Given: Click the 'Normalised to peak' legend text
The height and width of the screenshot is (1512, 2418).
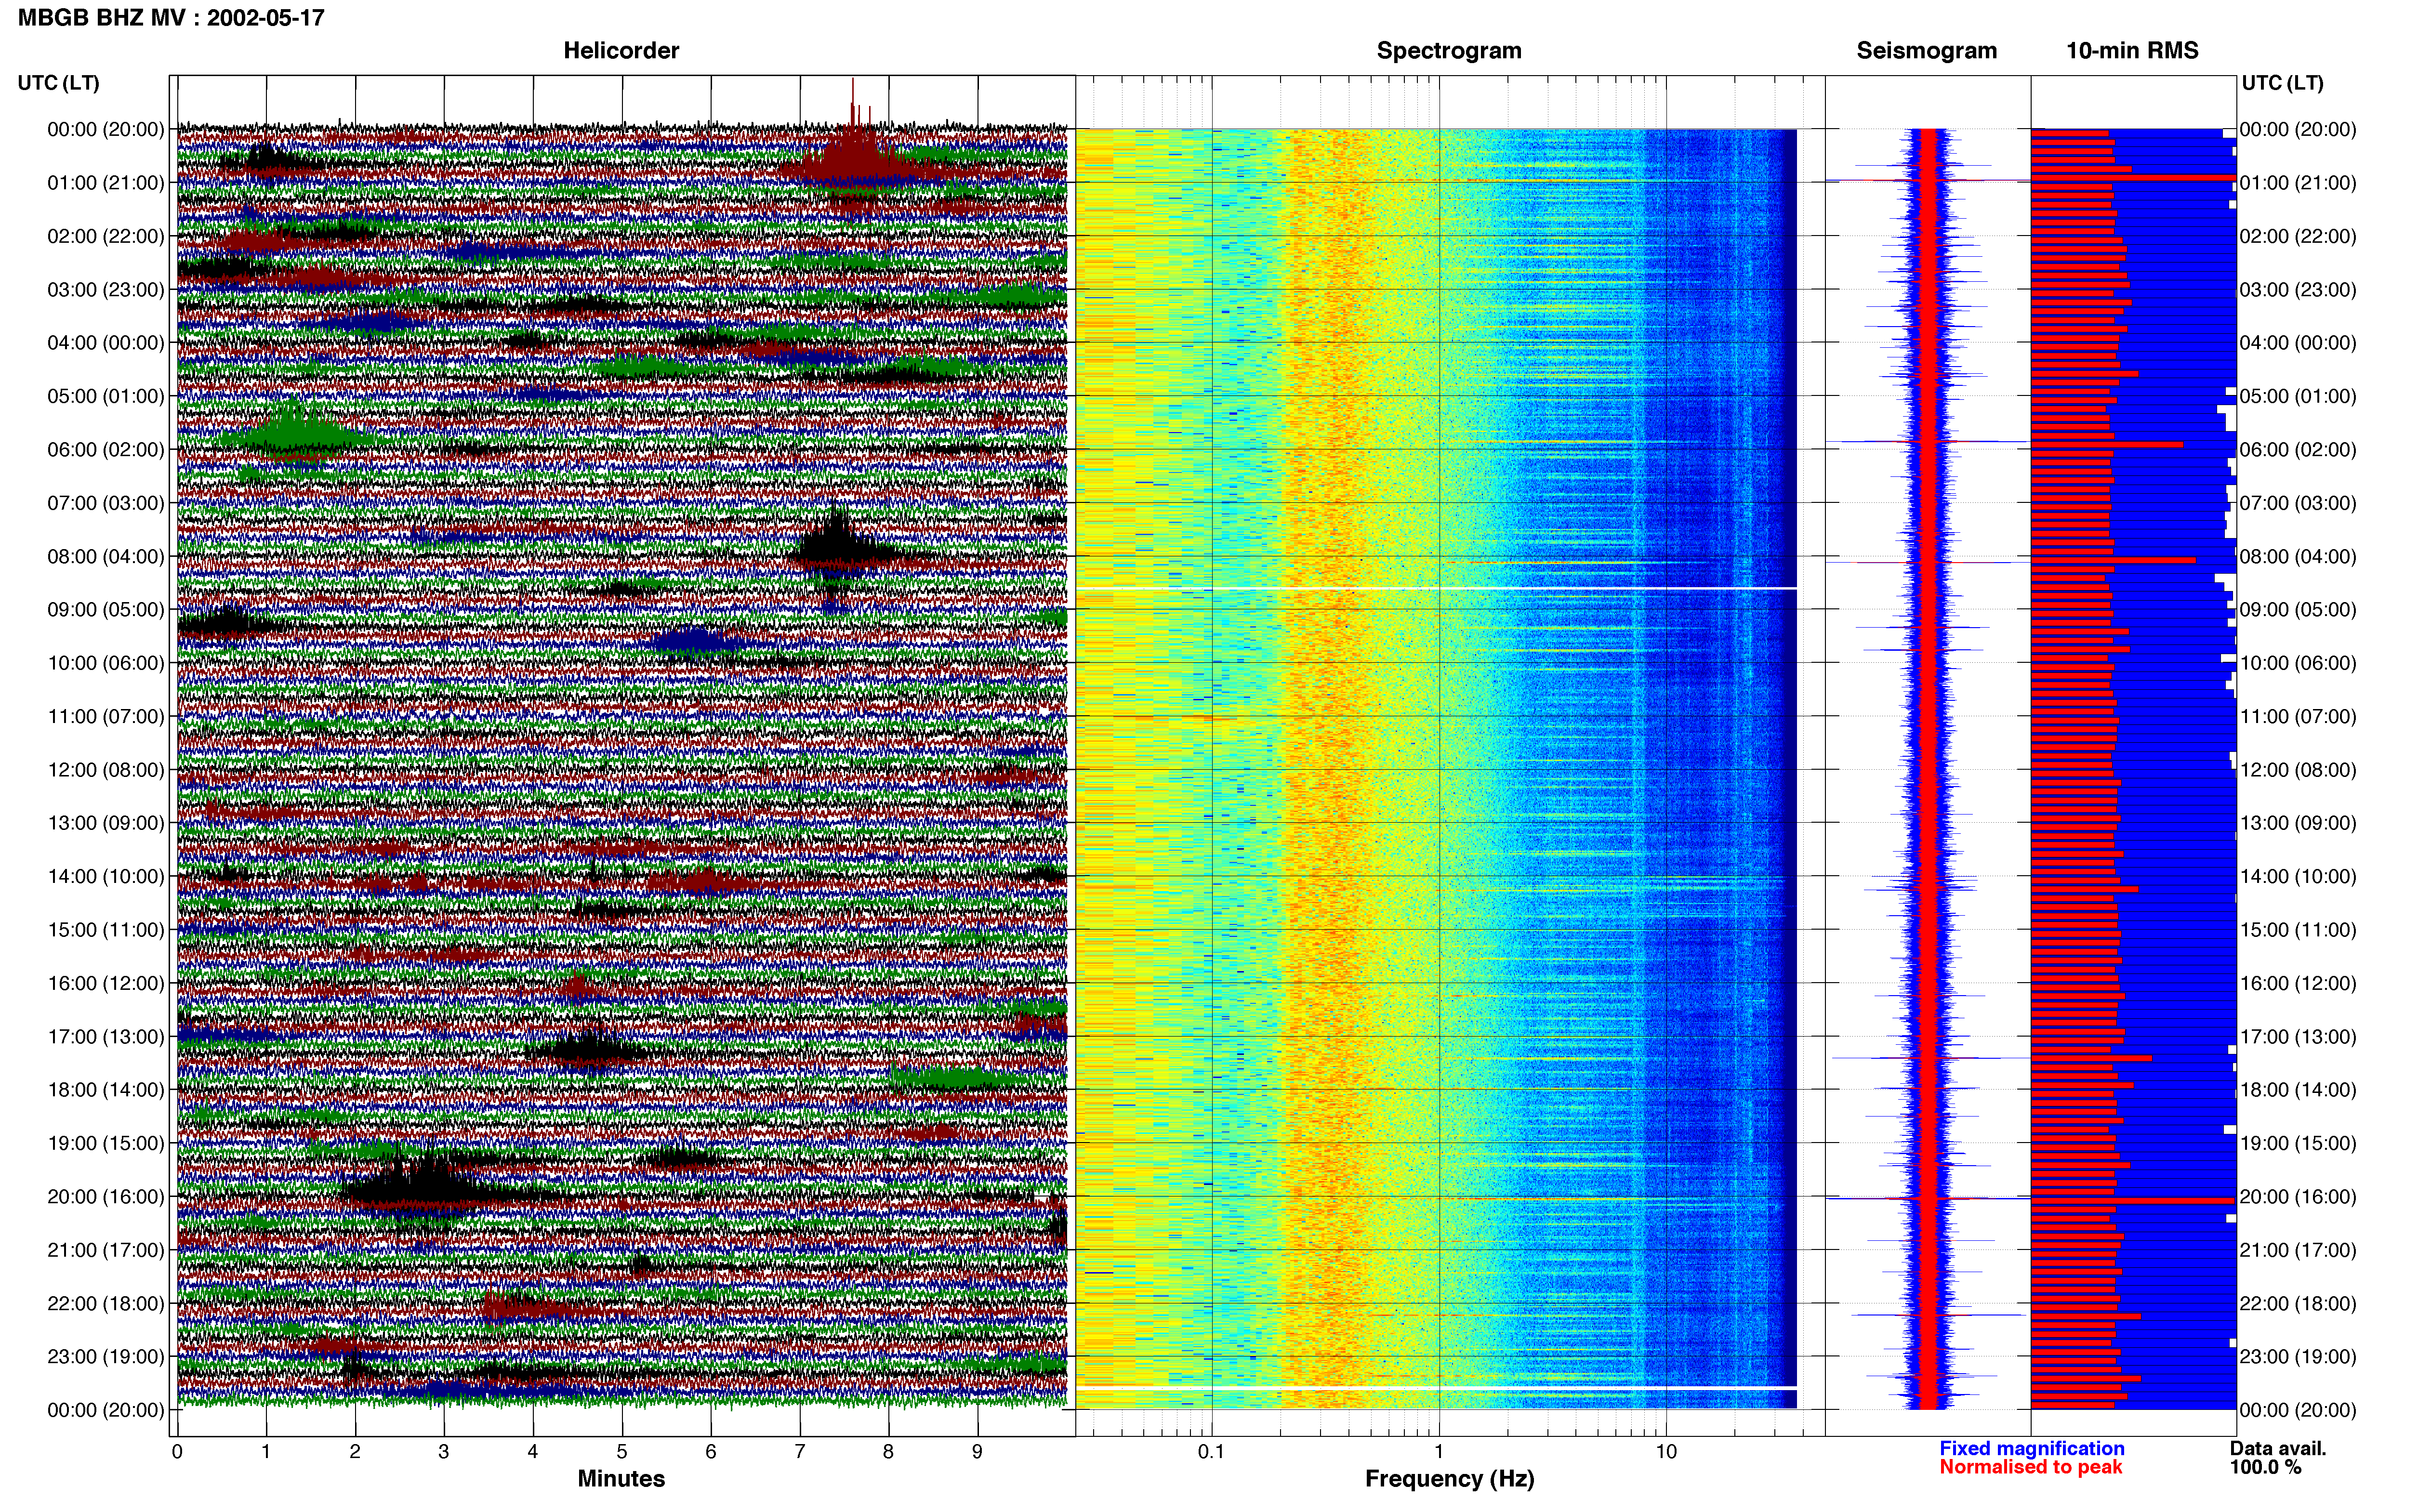Looking at the screenshot, I should tap(2030, 1467).
